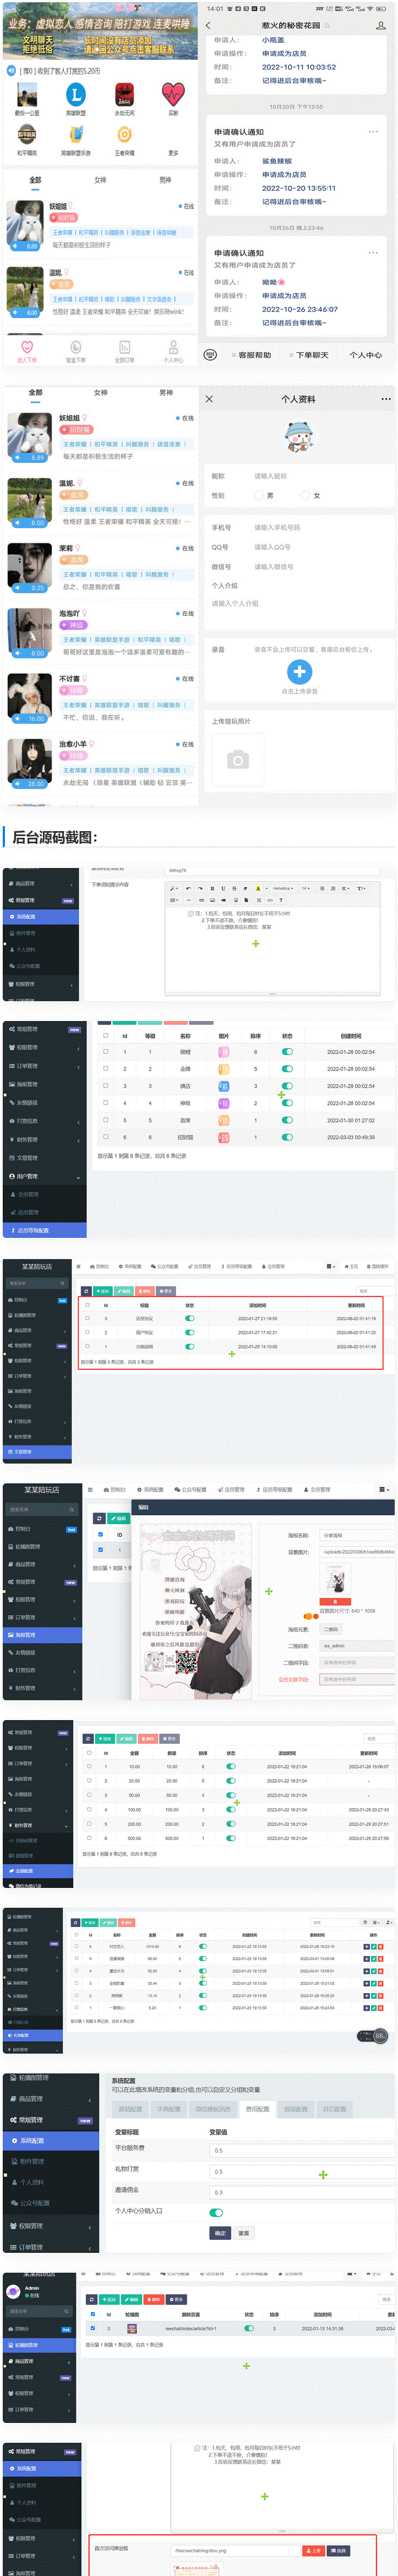Click the blue plus upload recording icon
The image size is (398, 2576).
pos(299,672)
